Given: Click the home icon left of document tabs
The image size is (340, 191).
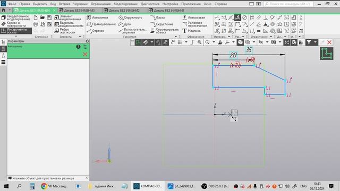Looking at the screenshot, I should 4,10.
